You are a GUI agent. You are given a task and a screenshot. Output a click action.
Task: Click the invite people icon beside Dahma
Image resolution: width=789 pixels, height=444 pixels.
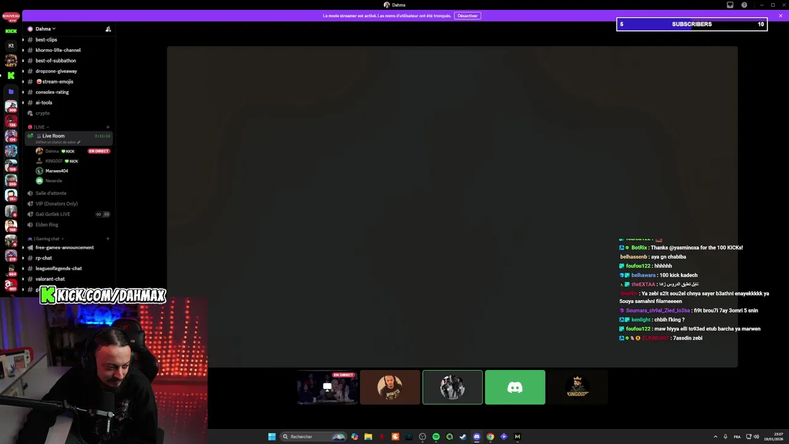tap(108, 29)
